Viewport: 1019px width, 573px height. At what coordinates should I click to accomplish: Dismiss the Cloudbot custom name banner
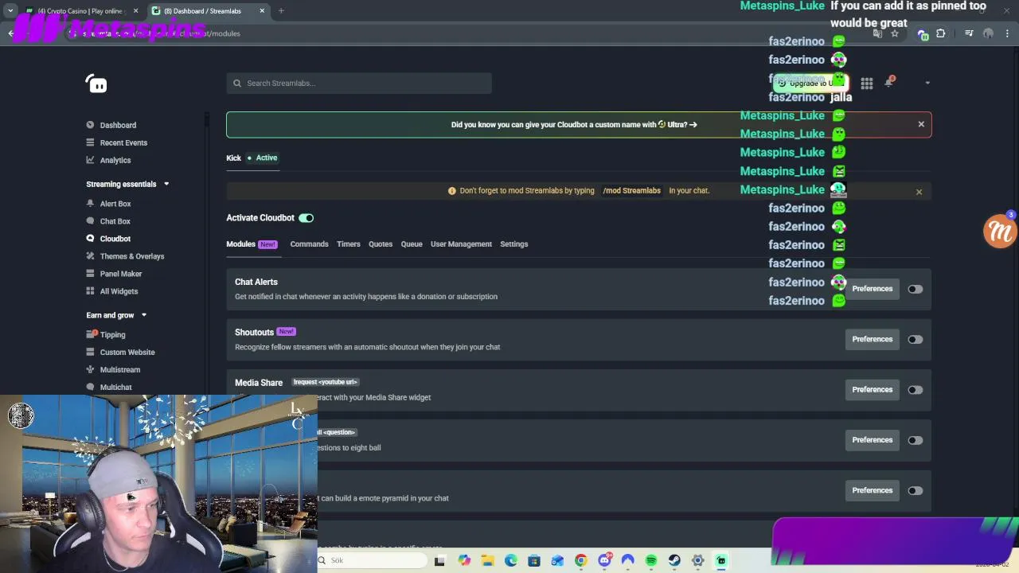click(x=921, y=124)
